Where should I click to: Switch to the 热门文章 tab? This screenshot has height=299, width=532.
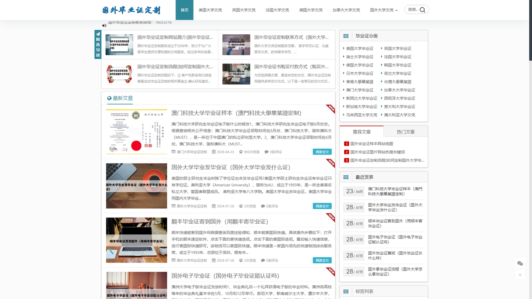pos(406,131)
